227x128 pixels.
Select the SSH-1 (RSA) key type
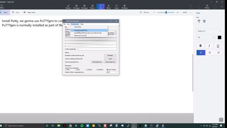pyautogui.click(x=111, y=70)
